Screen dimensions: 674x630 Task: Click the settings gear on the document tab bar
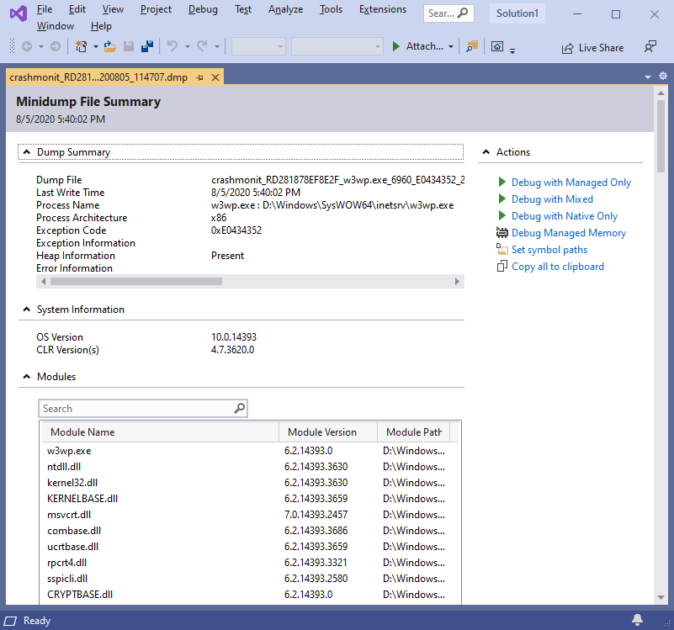(663, 76)
